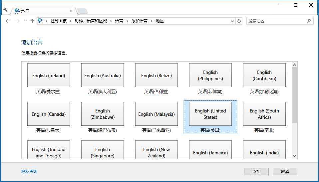This screenshot has height=182, width=319.
Task: Expand chevron after 语言 breadcrumb
Action: pos(127,21)
